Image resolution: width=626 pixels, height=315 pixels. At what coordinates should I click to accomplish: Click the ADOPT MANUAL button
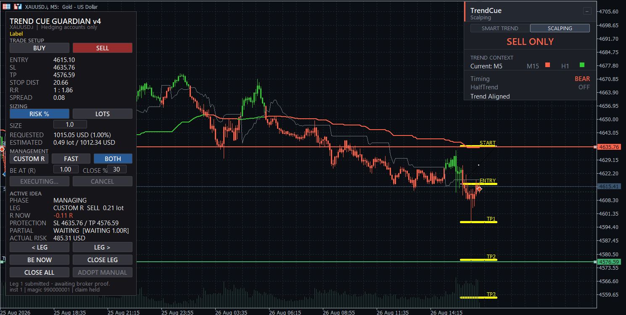103,272
